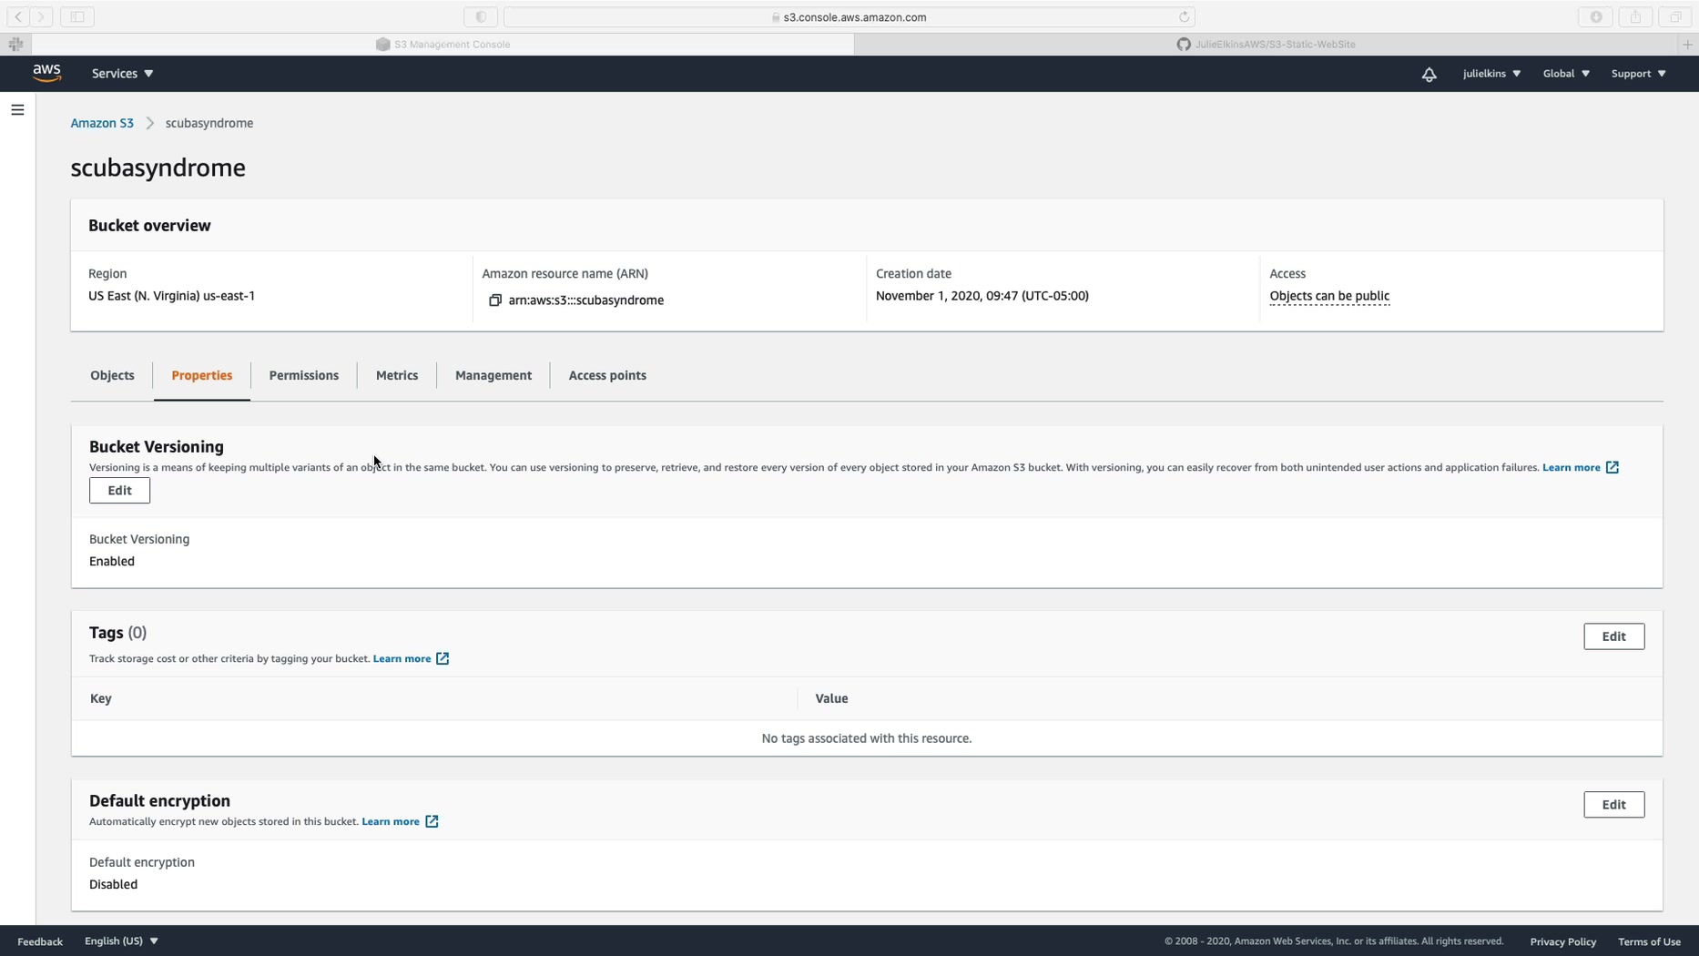The image size is (1699, 956).
Task: Open the notifications bell
Action: [x=1429, y=74]
